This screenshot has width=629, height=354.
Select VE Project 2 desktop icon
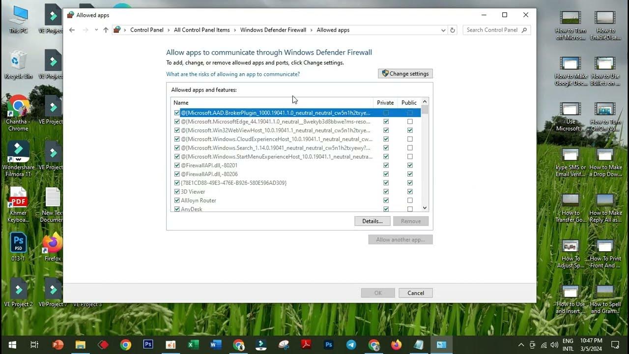pyautogui.click(x=18, y=293)
